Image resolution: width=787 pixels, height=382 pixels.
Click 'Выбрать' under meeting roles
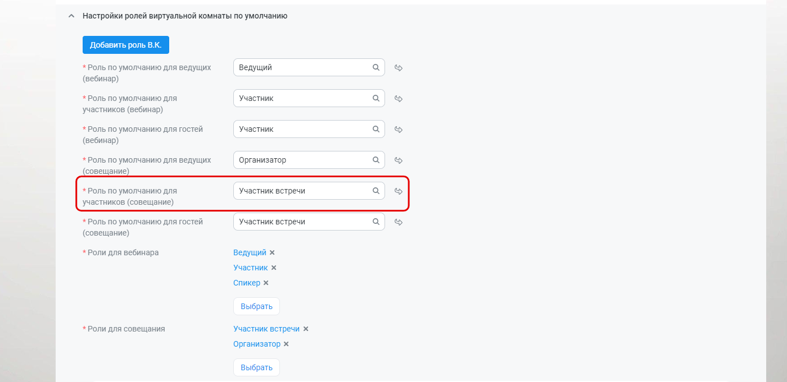click(256, 367)
